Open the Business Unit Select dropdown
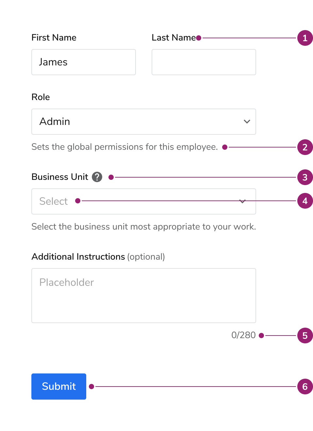Viewport: 313px width, 431px height. [x=143, y=201]
